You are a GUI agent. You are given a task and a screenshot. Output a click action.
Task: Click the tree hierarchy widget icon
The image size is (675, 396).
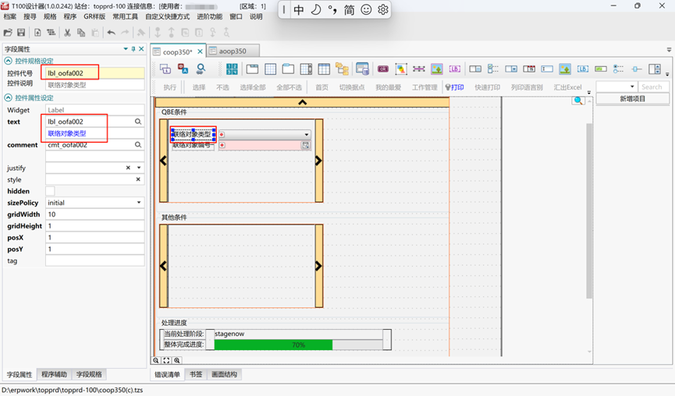coord(343,69)
